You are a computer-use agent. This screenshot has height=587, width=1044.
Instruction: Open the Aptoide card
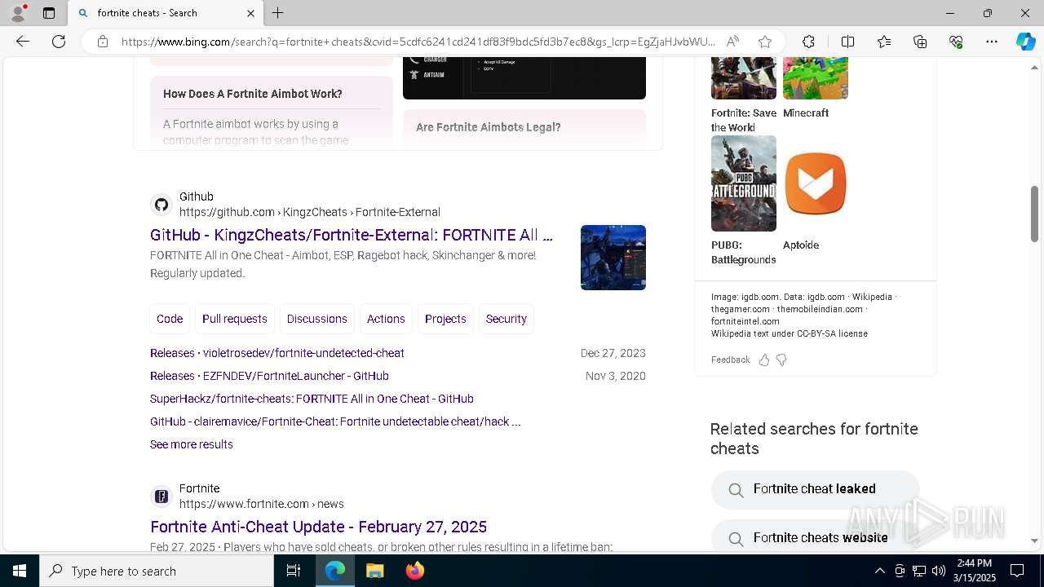[816, 194]
